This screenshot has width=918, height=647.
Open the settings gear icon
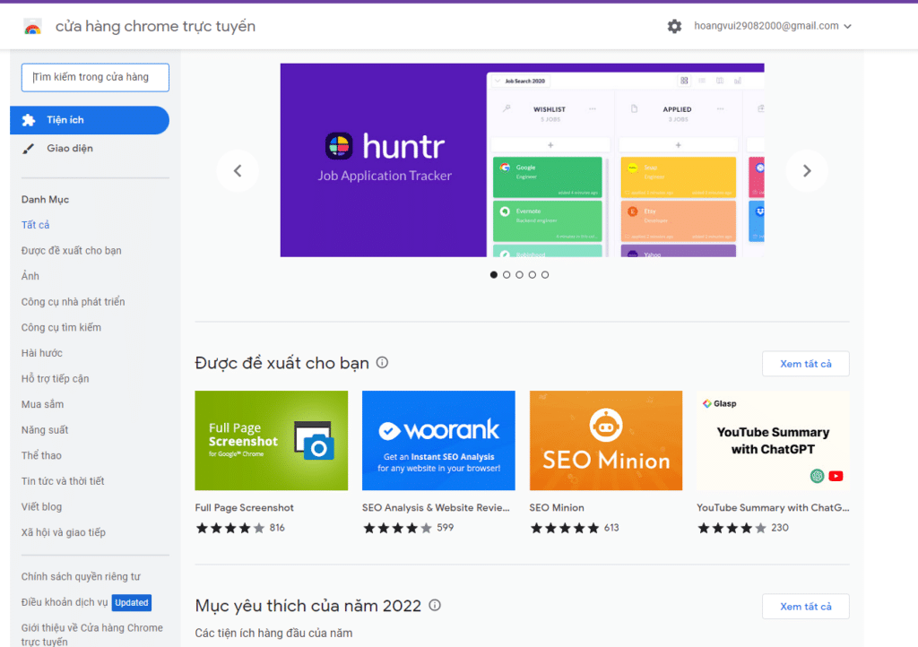click(674, 26)
